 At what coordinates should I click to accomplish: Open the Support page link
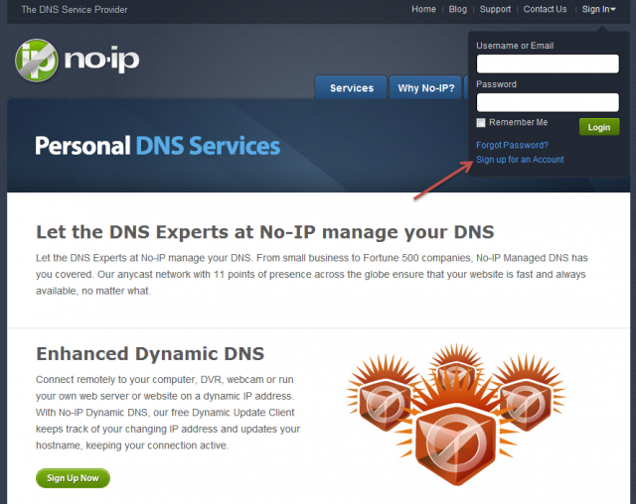tap(495, 9)
